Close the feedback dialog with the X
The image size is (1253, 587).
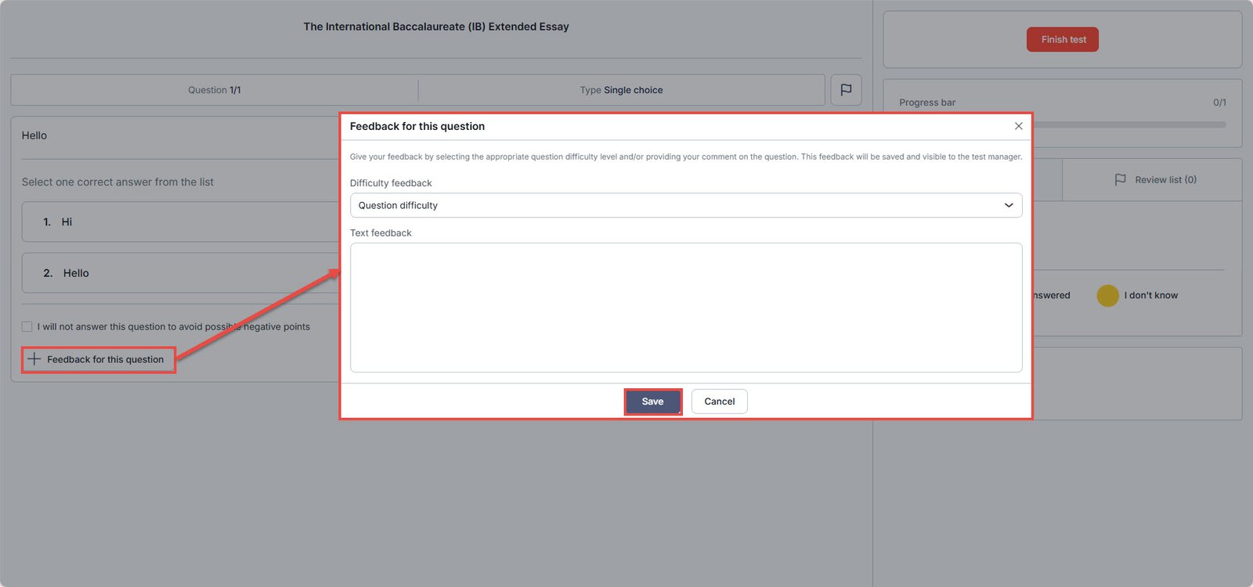coord(1018,126)
